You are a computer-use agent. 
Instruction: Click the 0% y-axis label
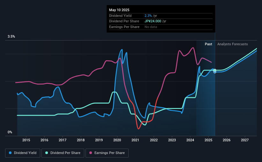tap(10, 132)
